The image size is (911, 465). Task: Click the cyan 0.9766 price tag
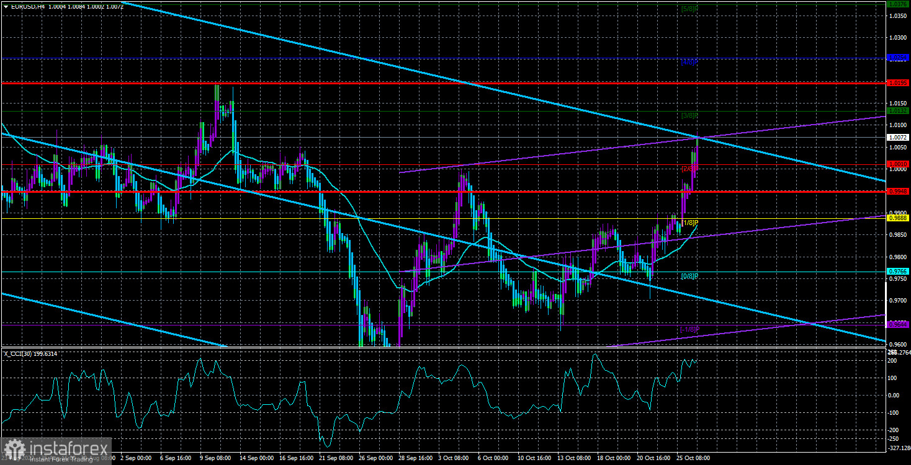898,272
